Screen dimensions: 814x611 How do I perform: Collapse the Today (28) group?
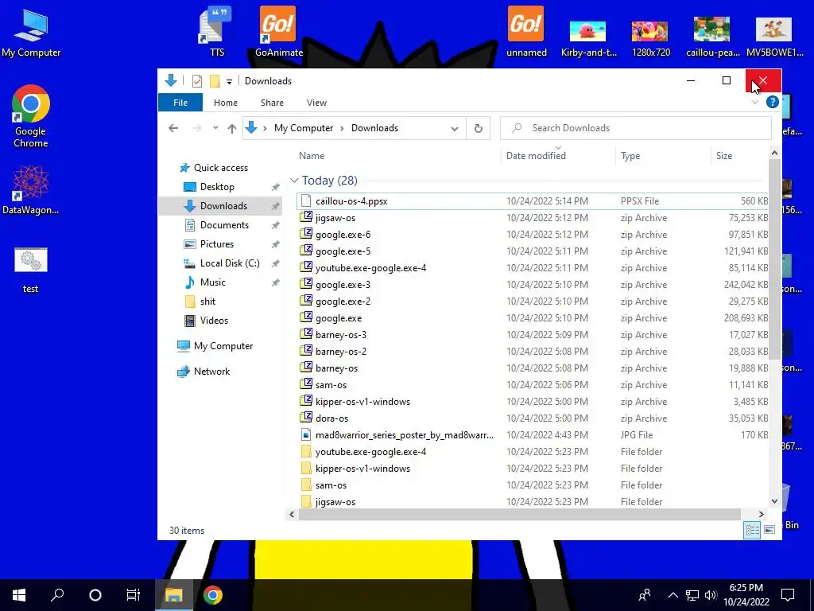[x=294, y=181]
